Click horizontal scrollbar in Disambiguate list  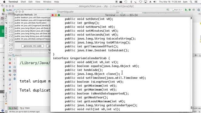click(32, 41)
